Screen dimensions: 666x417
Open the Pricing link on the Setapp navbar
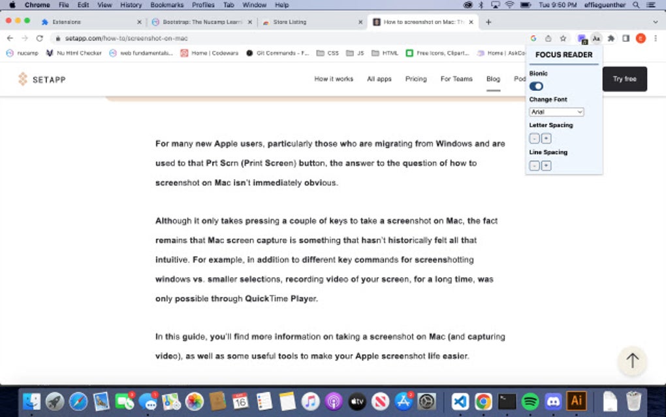(416, 78)
